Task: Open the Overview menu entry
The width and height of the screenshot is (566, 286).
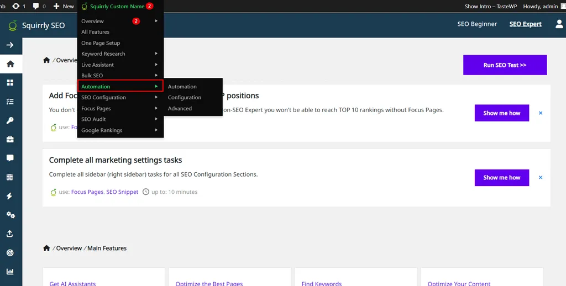Action: pyautogui.click(x=92, y=21)
